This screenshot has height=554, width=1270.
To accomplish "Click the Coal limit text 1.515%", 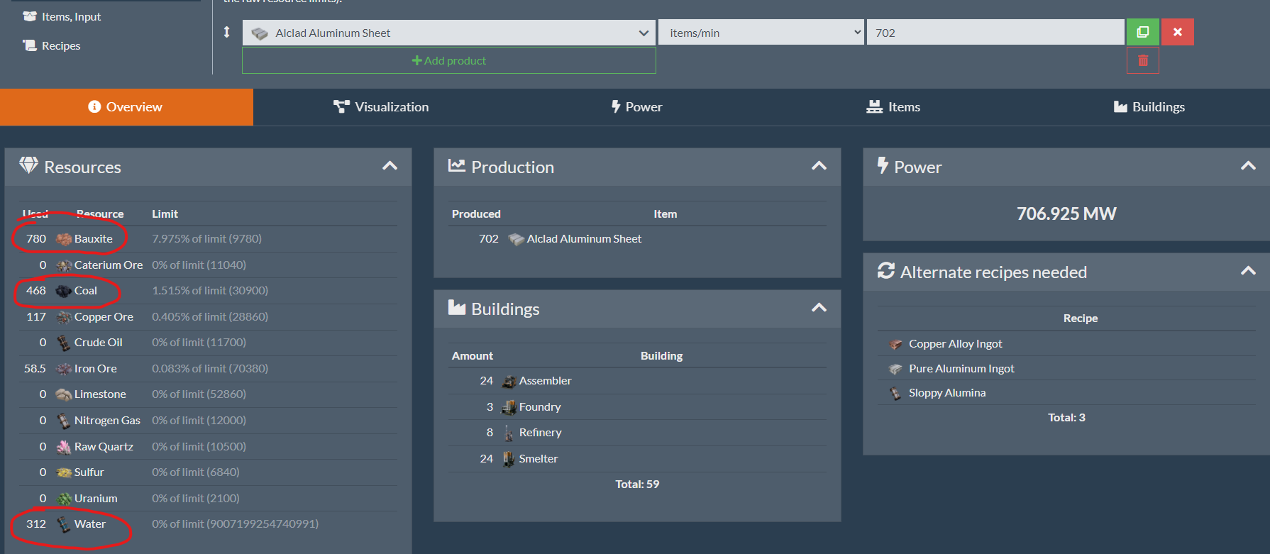I will click(x=210, y=291).
